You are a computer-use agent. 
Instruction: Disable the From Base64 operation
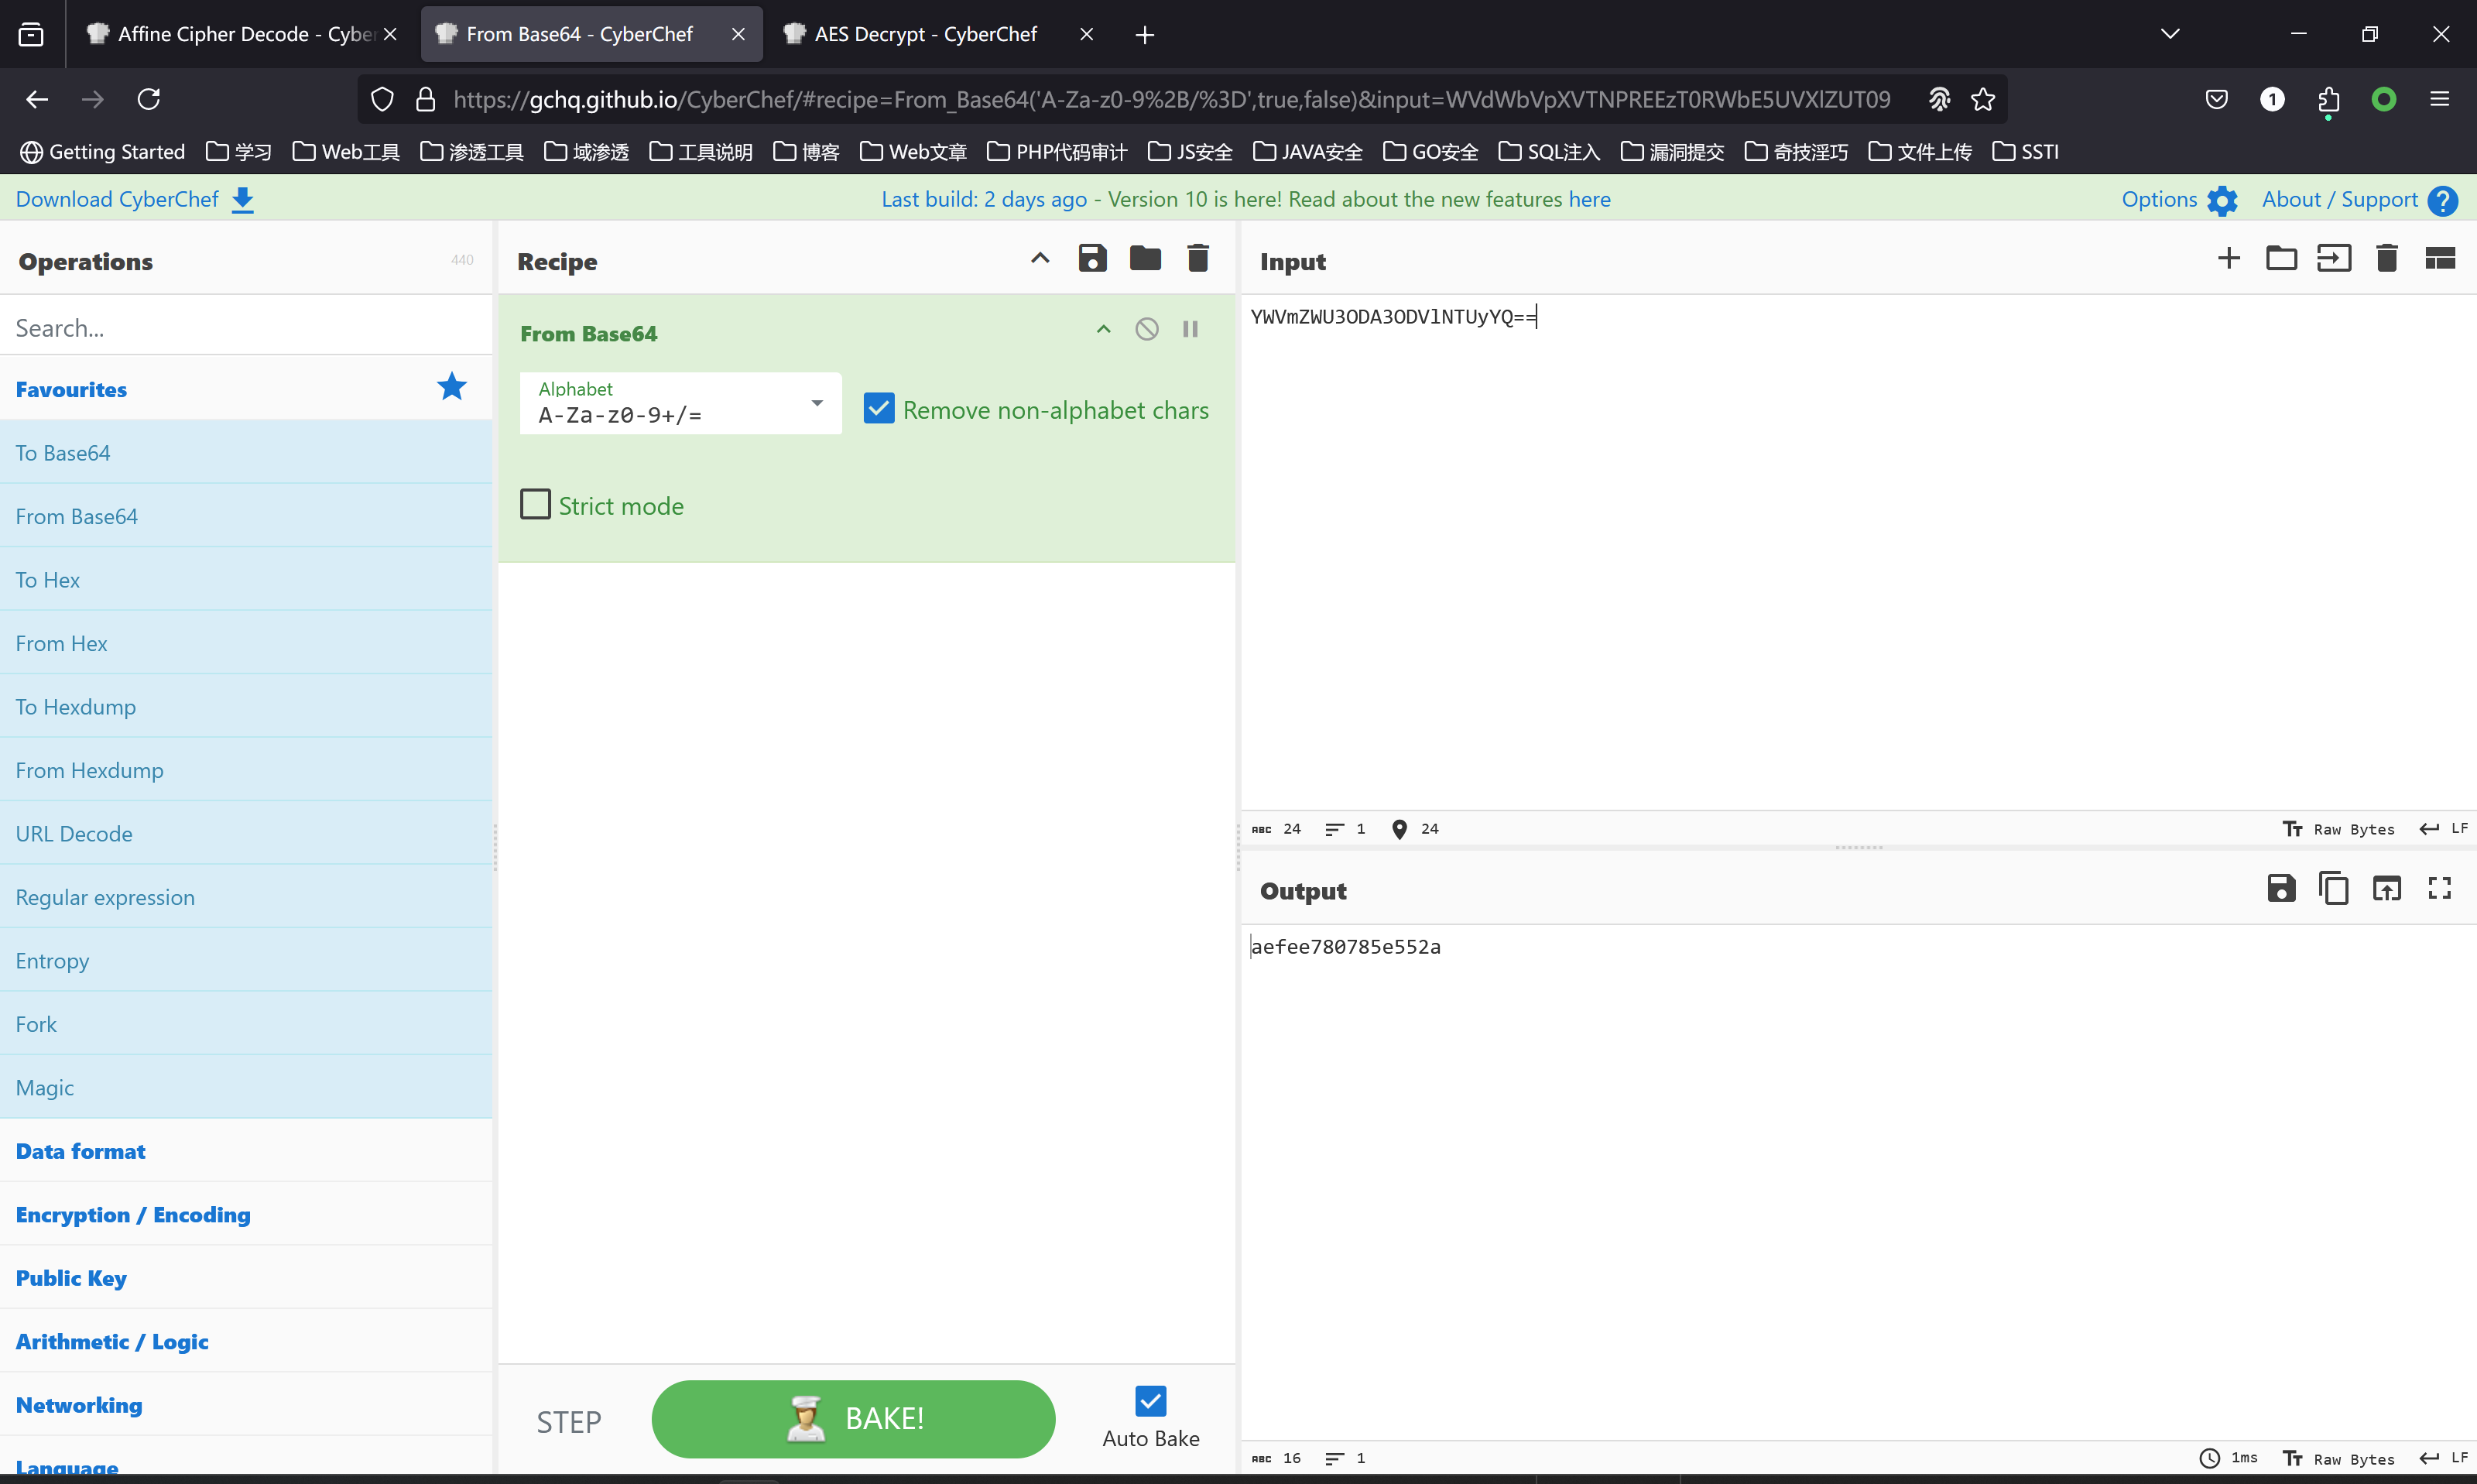1146,329
